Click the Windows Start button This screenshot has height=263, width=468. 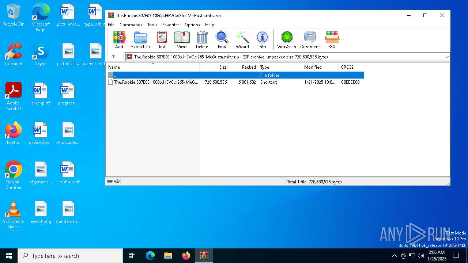(9, 256)
